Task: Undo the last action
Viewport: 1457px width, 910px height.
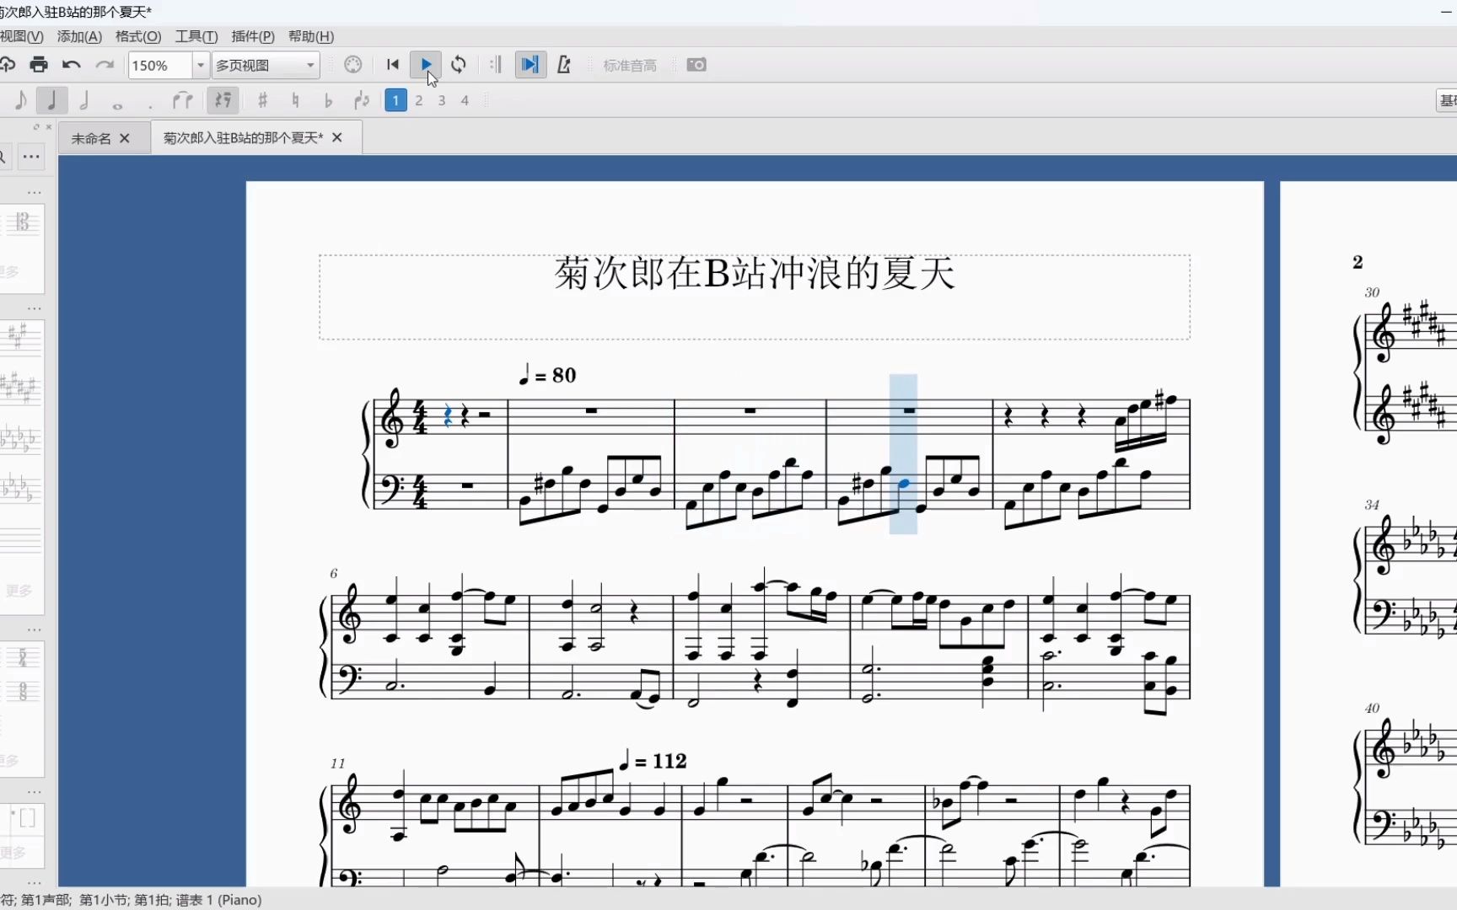Action: 72,65
